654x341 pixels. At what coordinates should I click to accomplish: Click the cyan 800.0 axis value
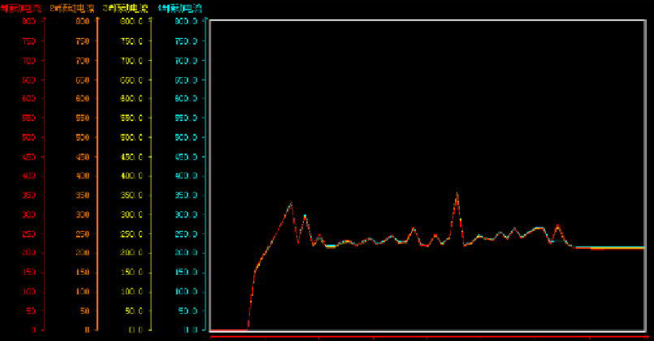click(186, 21)
